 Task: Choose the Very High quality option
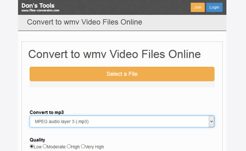coord(83,146)
